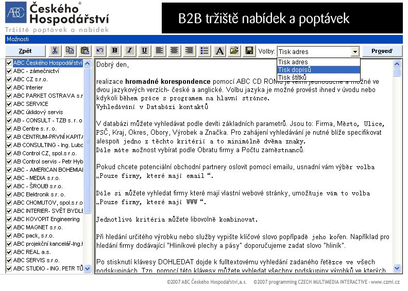408x291 pixels.
Task: Toggle ABC MAGNET s.r.o. checkbox
Action: coord(9,227)
